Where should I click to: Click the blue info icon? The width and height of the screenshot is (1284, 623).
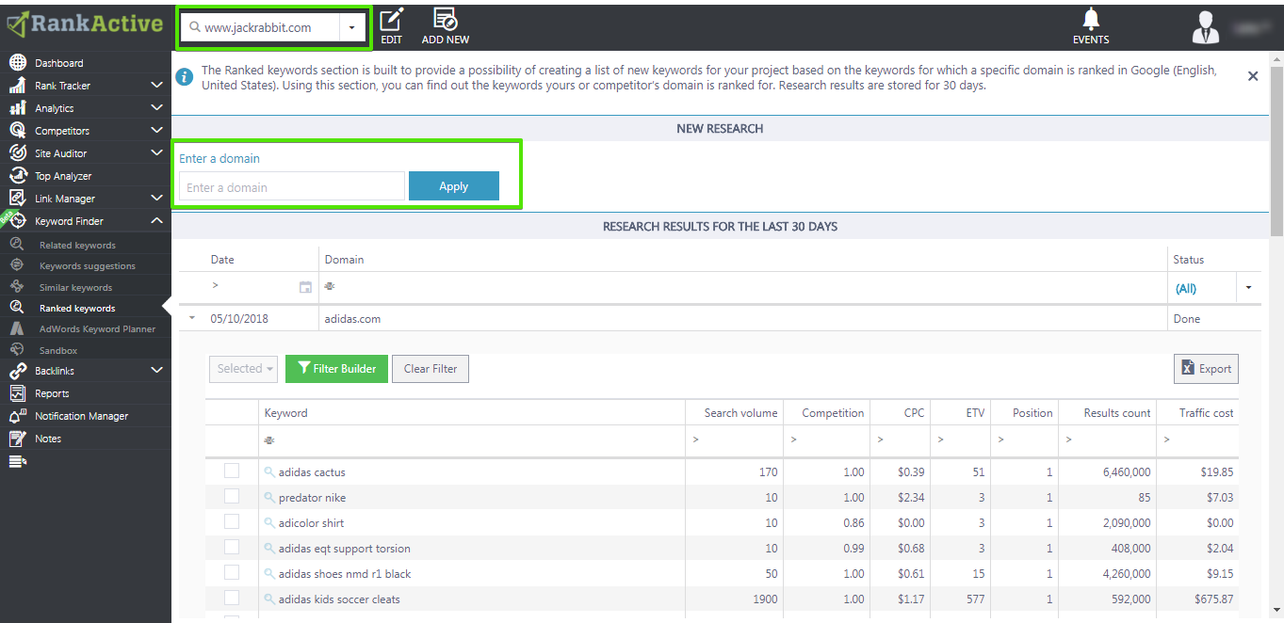185,75
